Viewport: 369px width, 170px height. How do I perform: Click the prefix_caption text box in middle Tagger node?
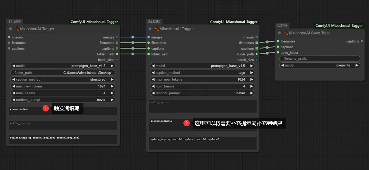202,106
